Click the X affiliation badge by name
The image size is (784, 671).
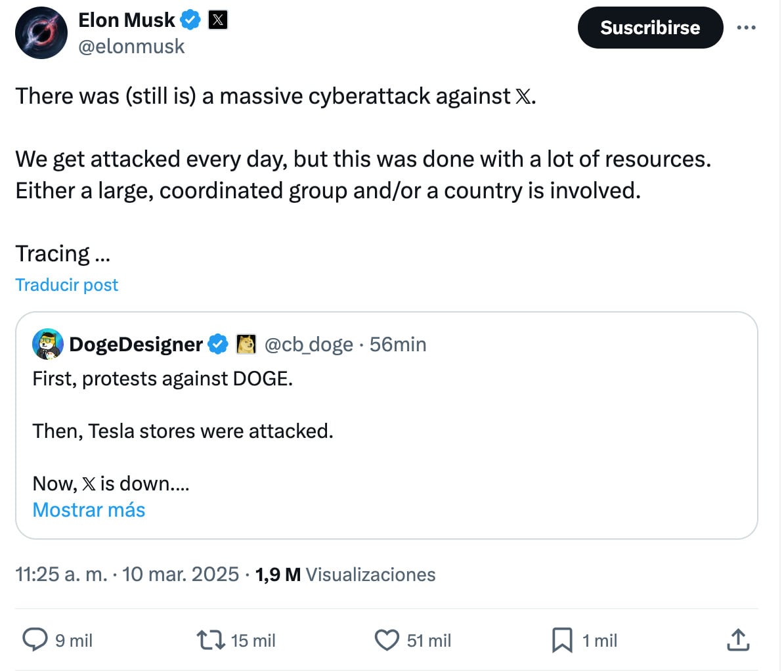click(217, 20)
